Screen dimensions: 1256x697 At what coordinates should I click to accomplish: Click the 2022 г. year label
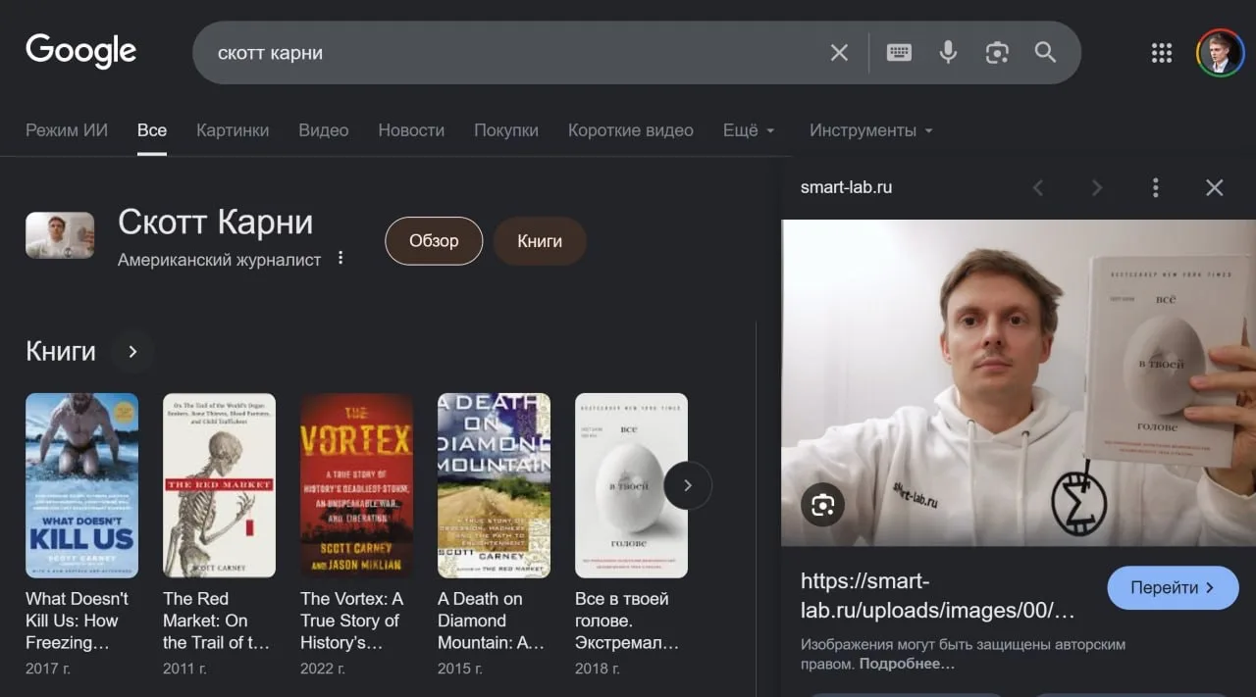(322, 669)
